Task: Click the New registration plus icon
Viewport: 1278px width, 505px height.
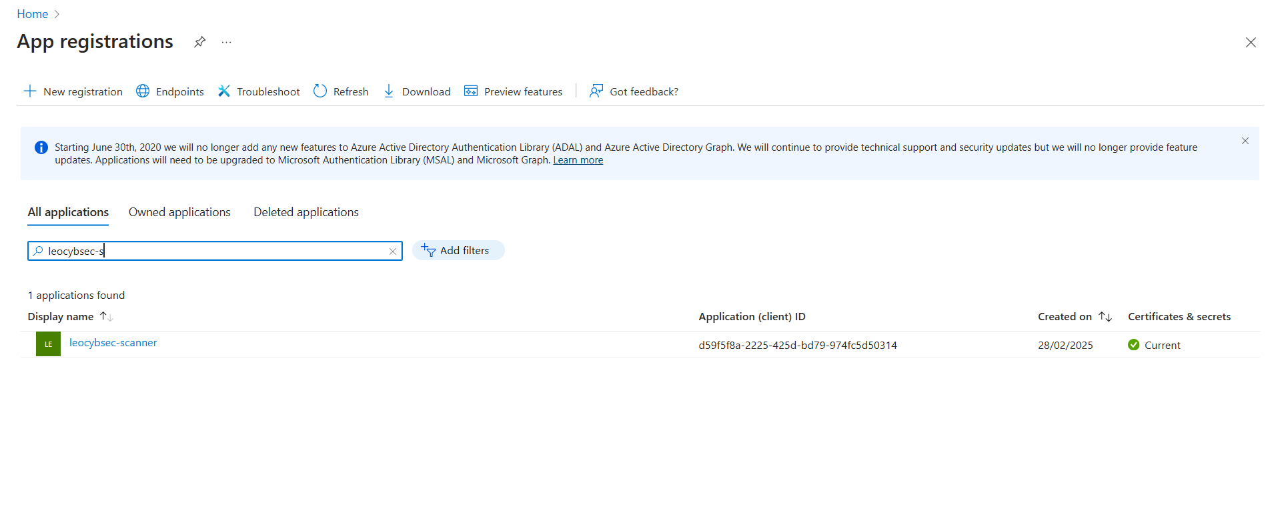Action: click(30, 91)
